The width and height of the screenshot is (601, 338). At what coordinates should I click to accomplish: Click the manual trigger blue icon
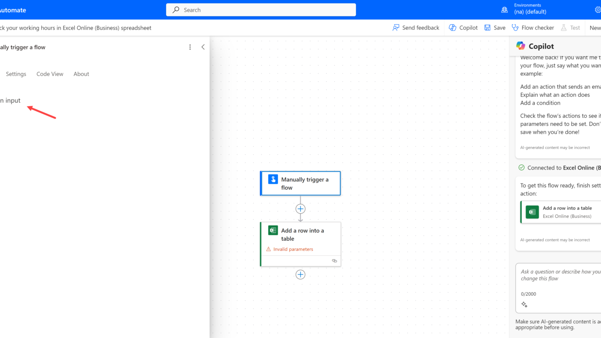(273, 179)
